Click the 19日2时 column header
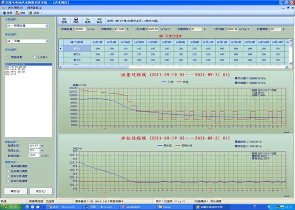 coord(98,42)
